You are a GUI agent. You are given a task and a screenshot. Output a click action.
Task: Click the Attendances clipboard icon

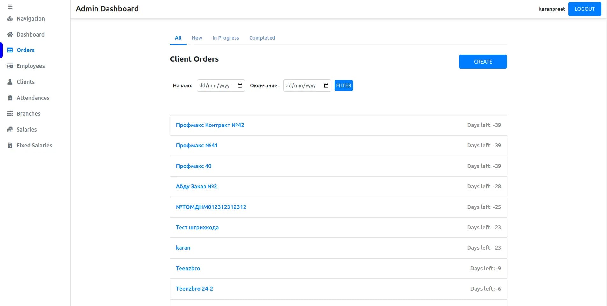tap(10, 98)
